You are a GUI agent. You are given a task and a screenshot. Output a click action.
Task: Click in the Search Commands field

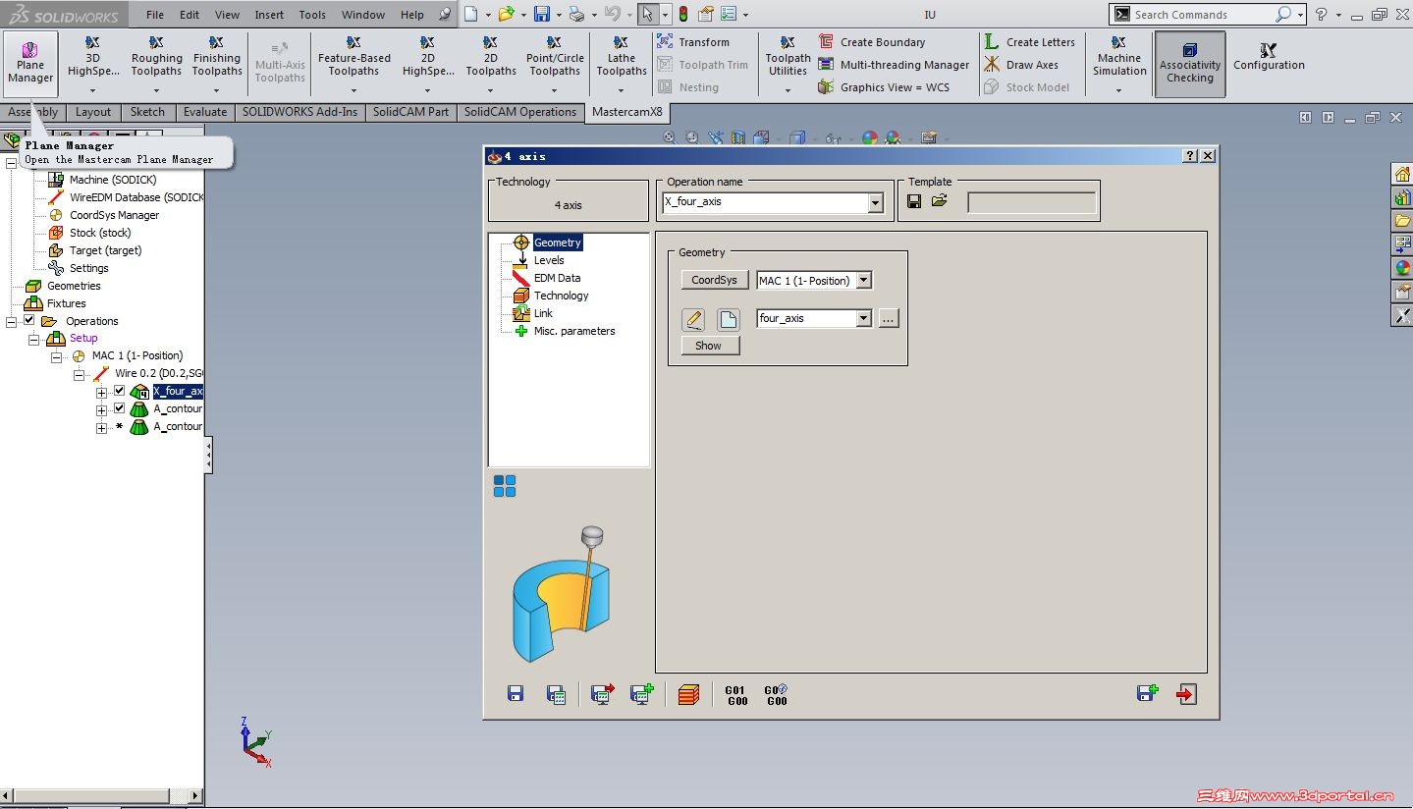click(1202, 15)
